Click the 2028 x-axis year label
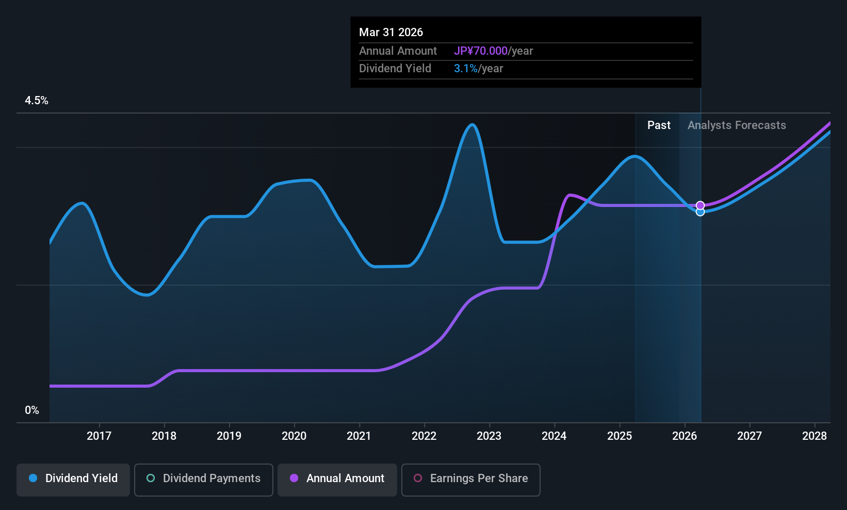This screenshot has height=510, width=847. pyautogui.click(x=815, y=436)
